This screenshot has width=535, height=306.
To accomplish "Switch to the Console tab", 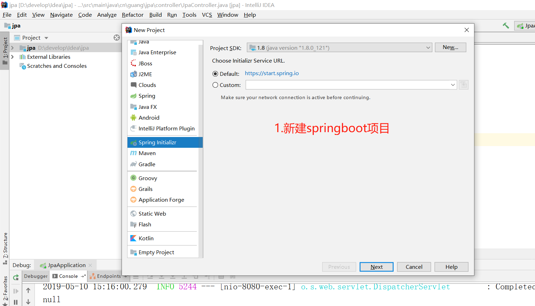I will point(68,276).
